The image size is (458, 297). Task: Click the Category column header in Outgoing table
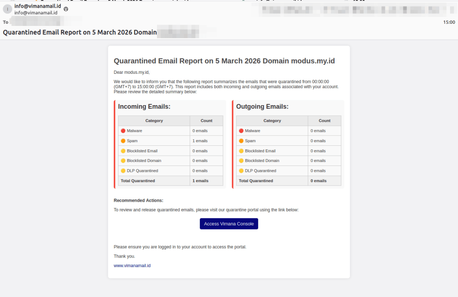point(272,121)
